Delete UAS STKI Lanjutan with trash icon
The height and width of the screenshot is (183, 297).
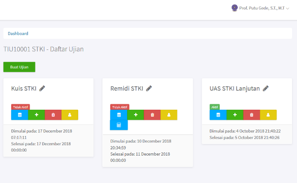252,115
